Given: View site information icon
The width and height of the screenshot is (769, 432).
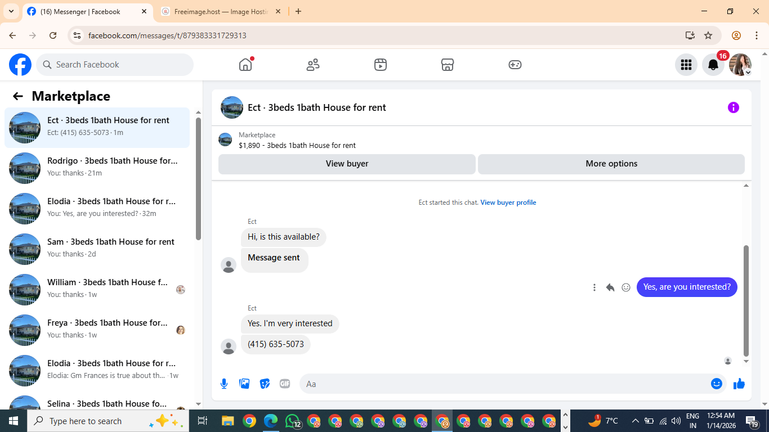Looking at the screenshot, I should coord(78,35).
